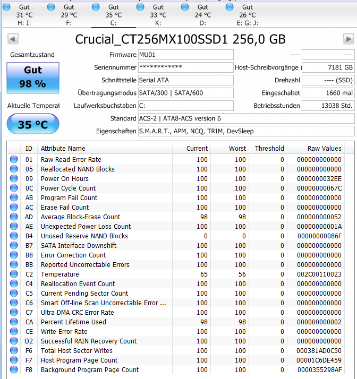Click status icon of Error Correction Count
357x379 pixels.
coord(14,255)
